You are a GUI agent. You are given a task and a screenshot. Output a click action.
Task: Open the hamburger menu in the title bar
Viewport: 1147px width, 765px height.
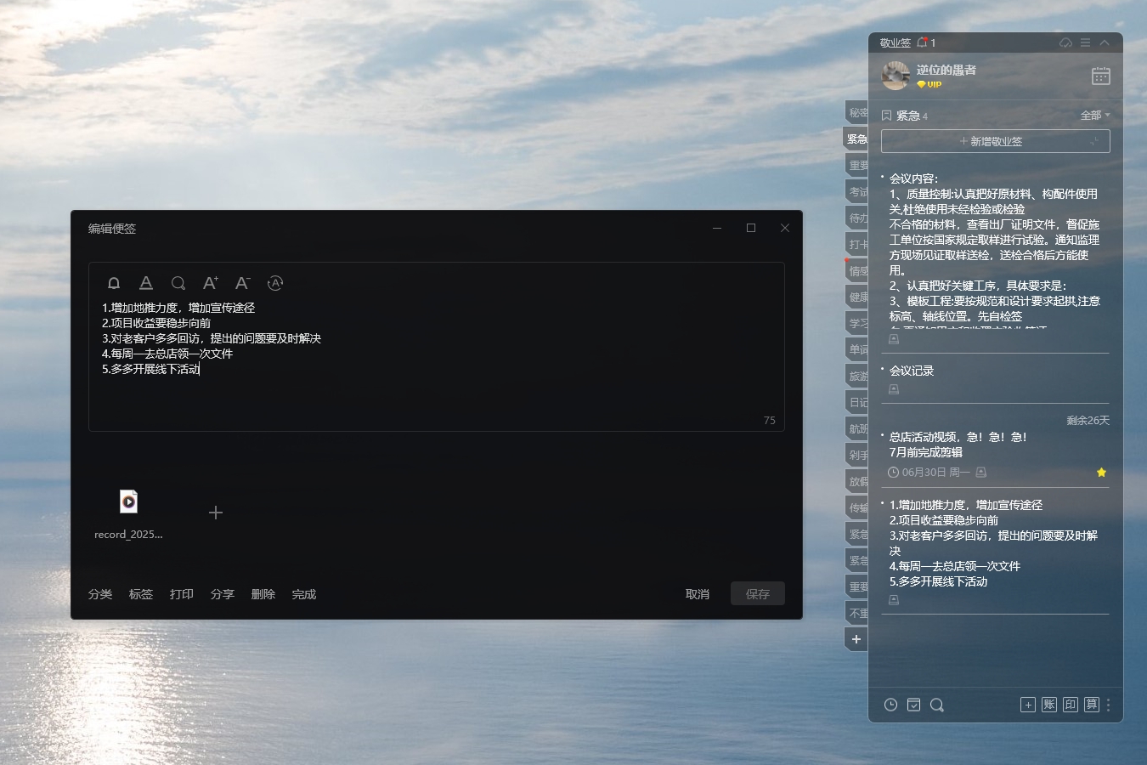click(1085, 42)
